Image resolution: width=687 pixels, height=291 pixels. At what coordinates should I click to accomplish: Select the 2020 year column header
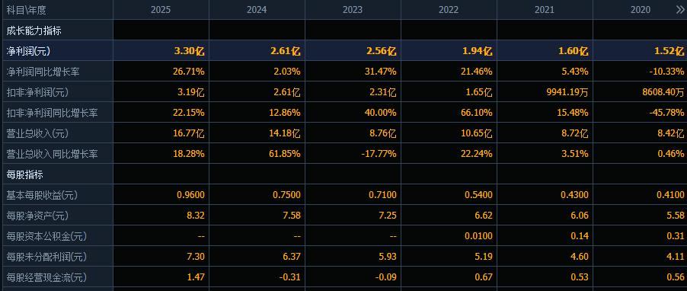(641, 10)
